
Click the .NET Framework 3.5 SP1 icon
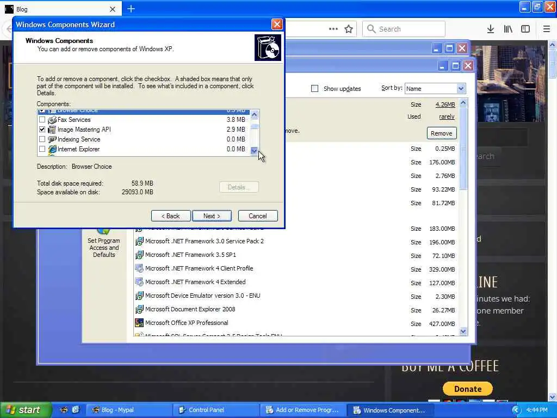(x=139, y=255)
